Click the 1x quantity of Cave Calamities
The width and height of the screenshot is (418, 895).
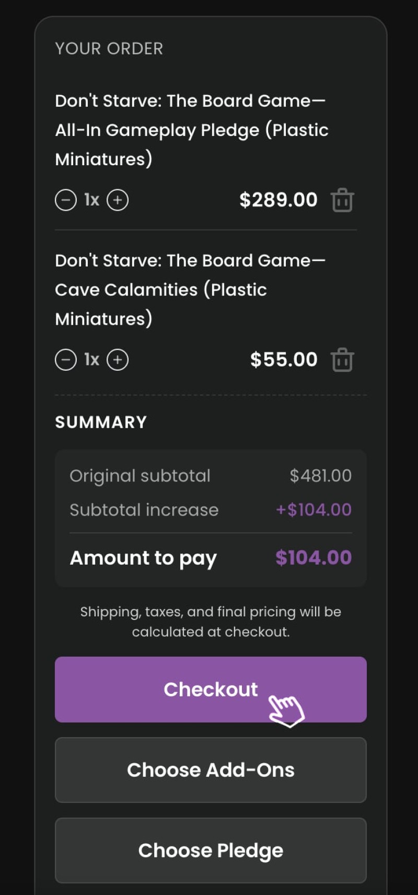click(91, 360)
